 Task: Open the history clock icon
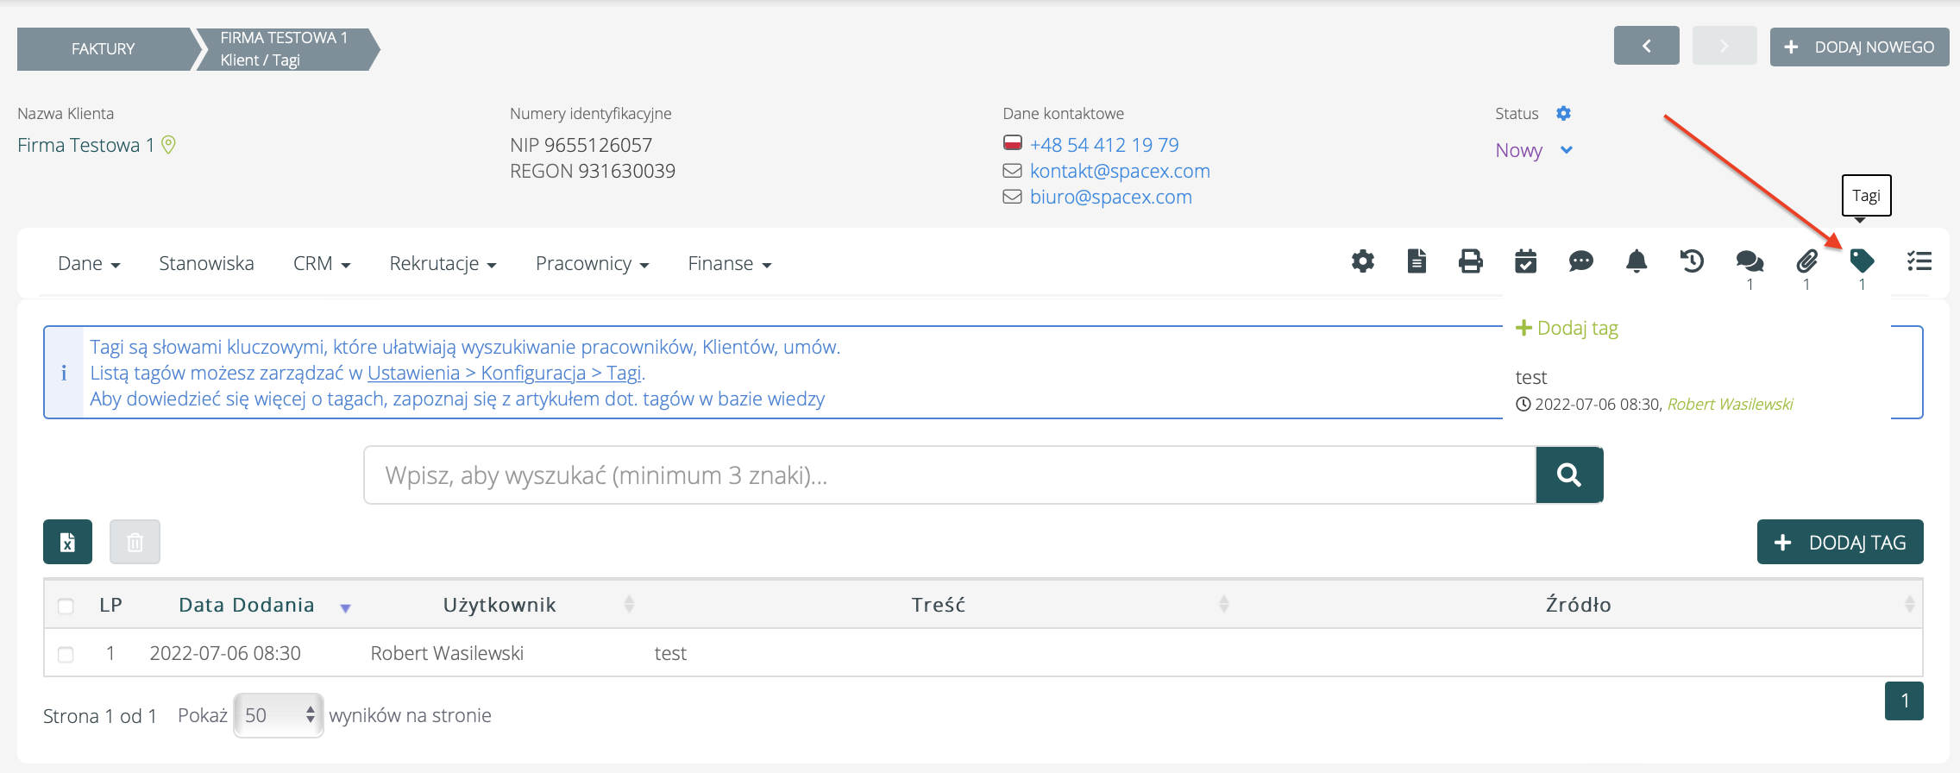point(1692,261)
